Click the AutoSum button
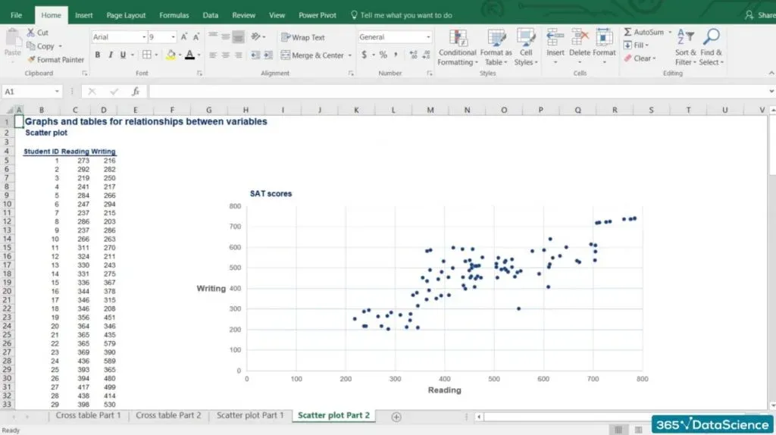Viewport: 776px width, 435px height. [x=643, y=33]
